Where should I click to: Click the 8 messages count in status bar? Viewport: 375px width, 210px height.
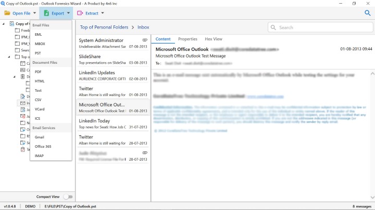(x=362, y=206)
